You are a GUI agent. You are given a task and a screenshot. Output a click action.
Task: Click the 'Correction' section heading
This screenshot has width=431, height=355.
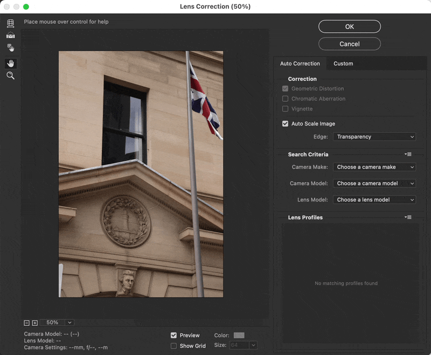tap(302, 79)
